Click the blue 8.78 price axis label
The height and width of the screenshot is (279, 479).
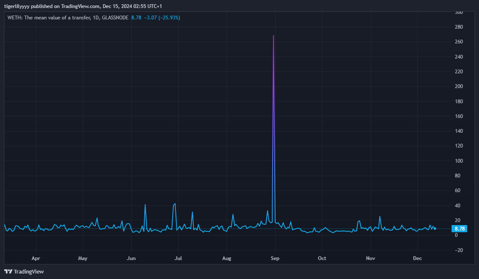459,229
